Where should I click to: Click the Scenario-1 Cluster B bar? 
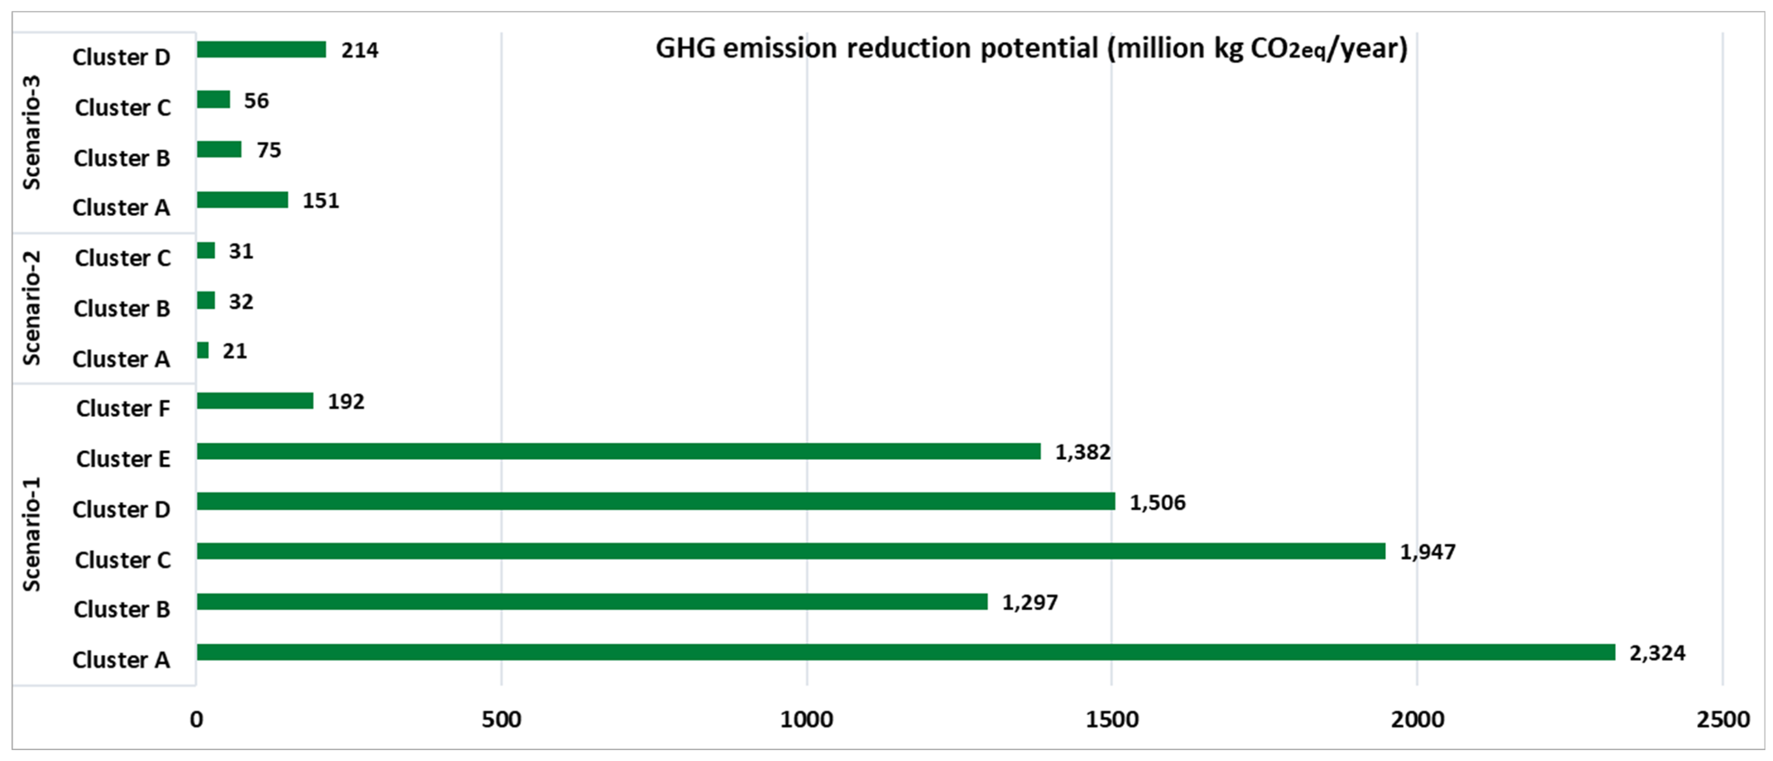point(592,601)
